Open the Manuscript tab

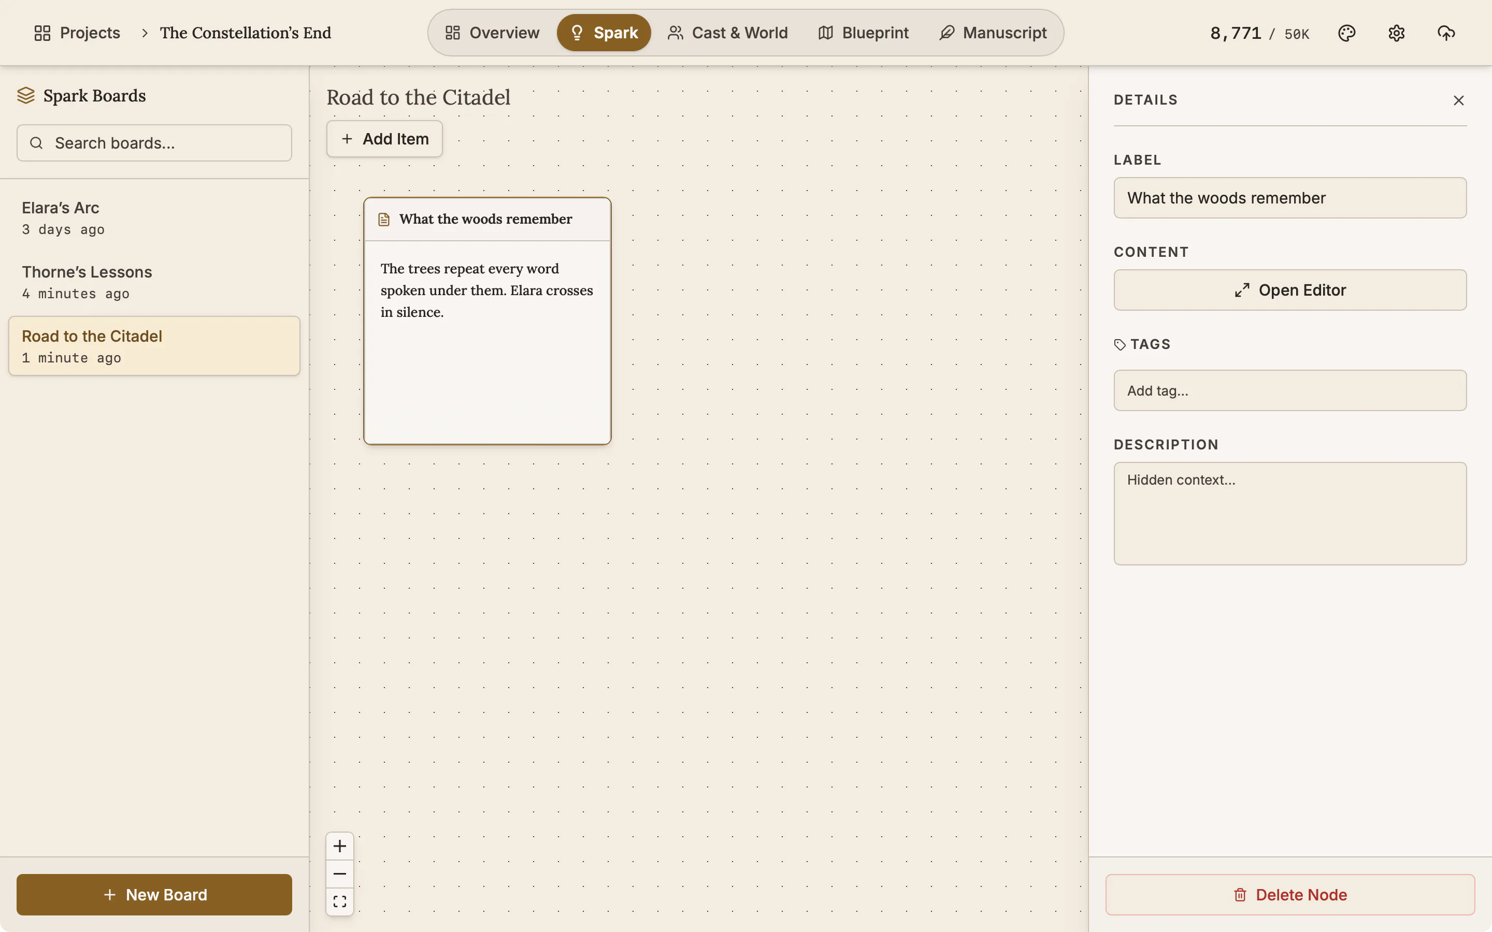[993, 33]
